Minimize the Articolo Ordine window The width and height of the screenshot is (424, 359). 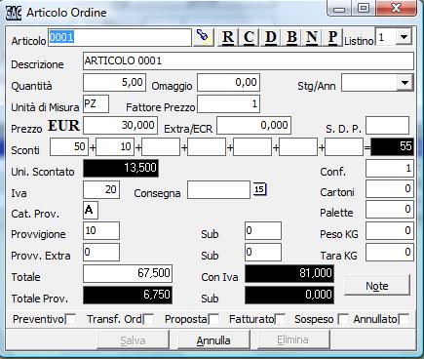(x=339, y=8)
